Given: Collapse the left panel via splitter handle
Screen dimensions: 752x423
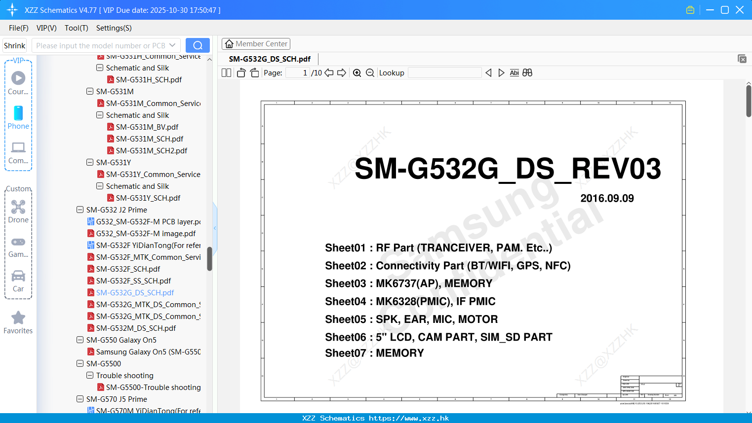Looking at the screenshot, I should click(215, 228).
